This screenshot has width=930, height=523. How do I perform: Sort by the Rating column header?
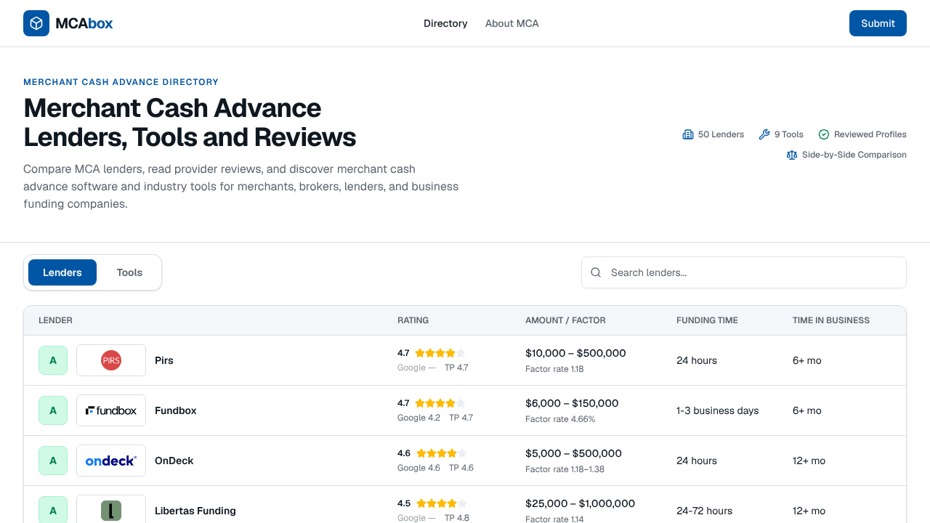point(413,320)
